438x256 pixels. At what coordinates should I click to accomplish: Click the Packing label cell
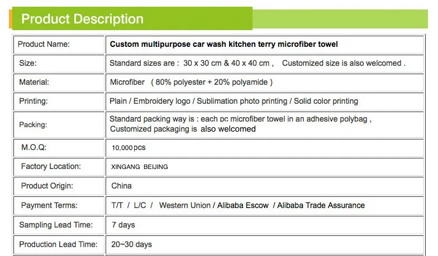[33, 124]
